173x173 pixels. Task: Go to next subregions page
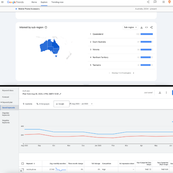tap(133, 73)
